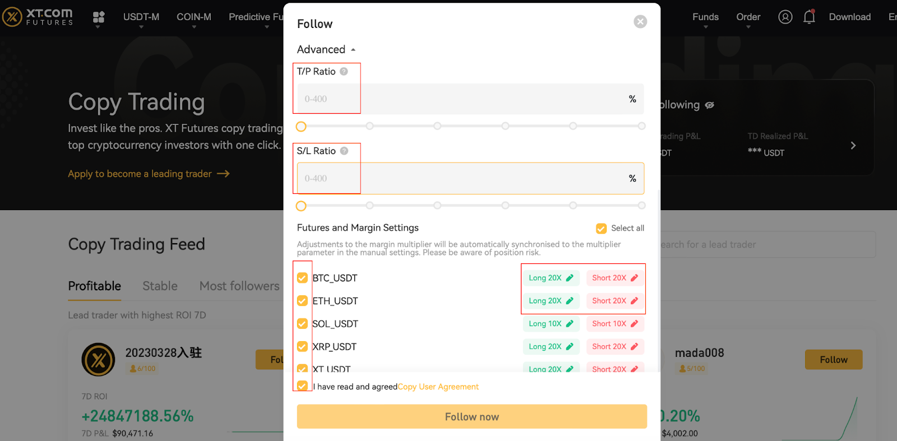Toggle the user agreement checkbox
The width and height of the screenshot is (897, 441).
[302, 386]
